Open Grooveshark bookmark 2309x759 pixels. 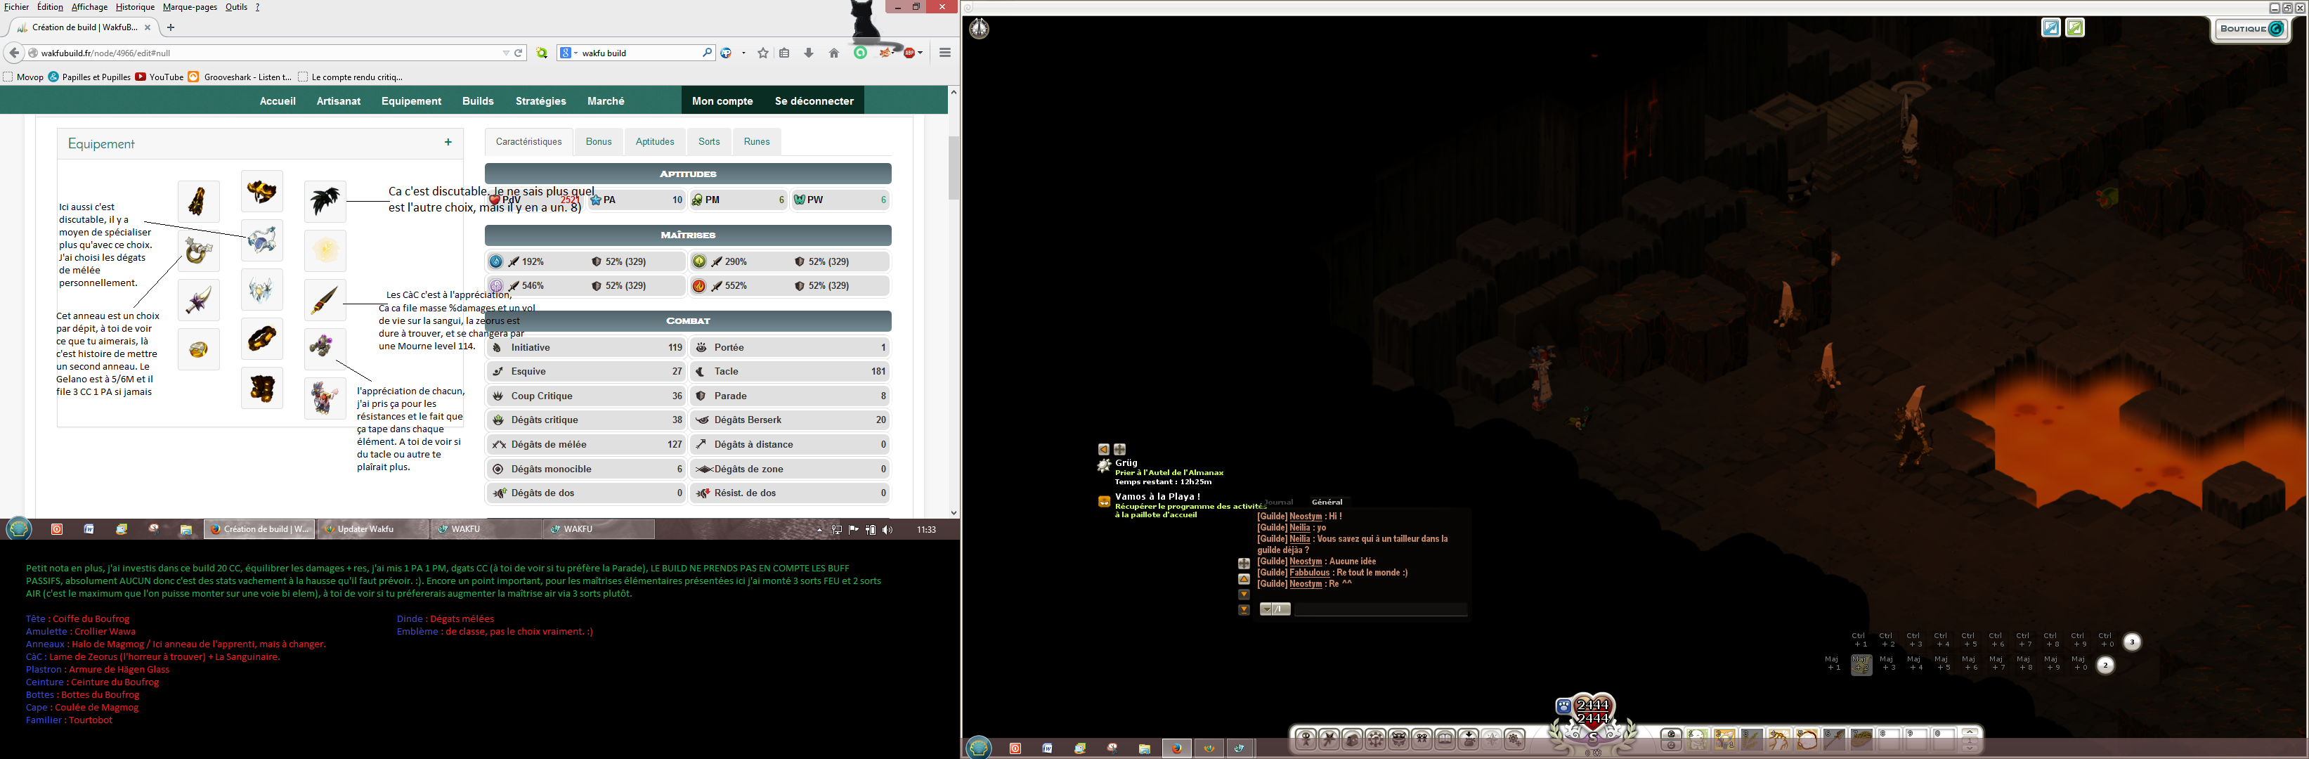tap(240, 77)
